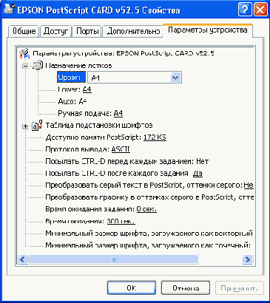Click the horizontal scrollbar right arrow
270x303 pixels.
248,259
